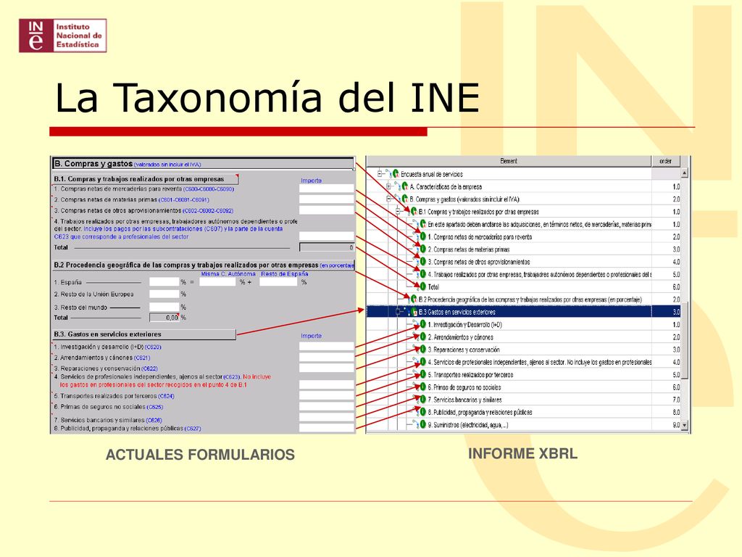Click the 'Misma C. Autónoma' percentage field
This screenshot has width=742, height=557.
coord(217,282)
